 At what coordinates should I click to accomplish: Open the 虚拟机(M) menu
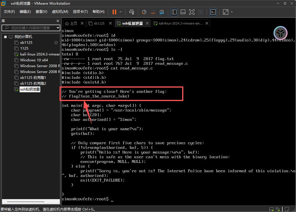[x=60, y=12]
